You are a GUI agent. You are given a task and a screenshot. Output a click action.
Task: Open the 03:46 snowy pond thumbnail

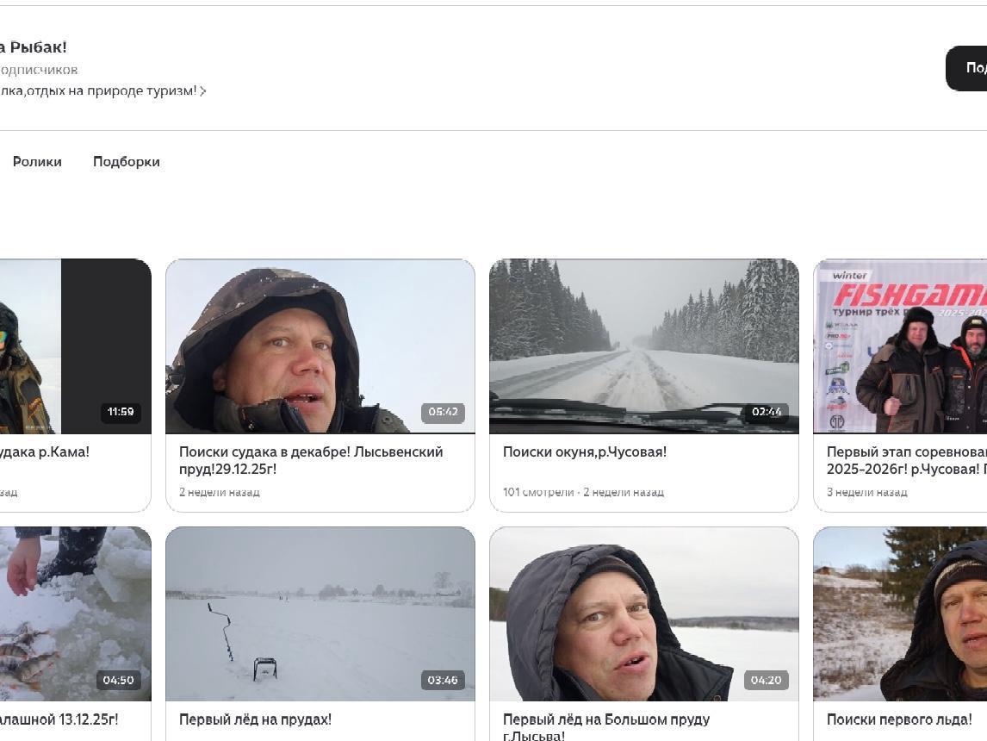point(320,613)
